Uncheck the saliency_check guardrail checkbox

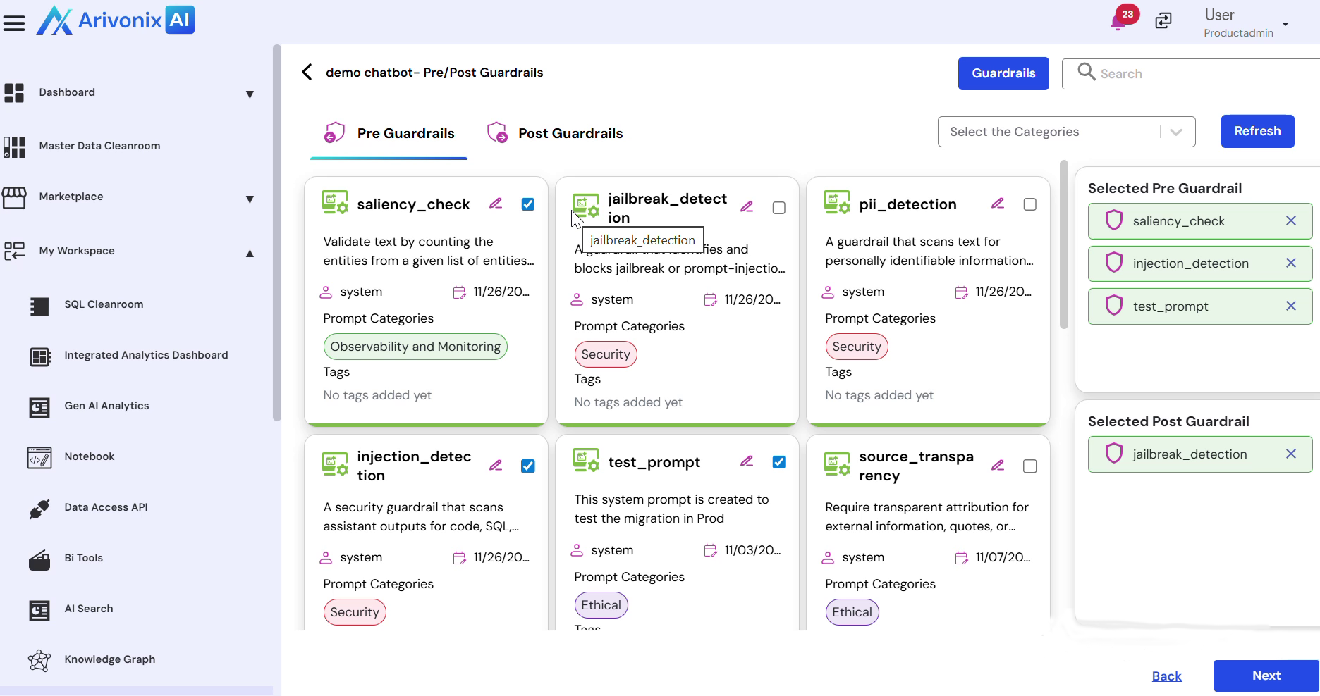pos(528,204)
